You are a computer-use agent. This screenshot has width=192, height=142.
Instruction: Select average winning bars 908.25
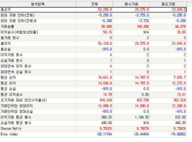pos(107,117)
